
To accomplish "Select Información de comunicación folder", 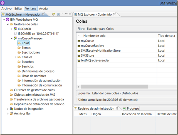I will 40,85.
